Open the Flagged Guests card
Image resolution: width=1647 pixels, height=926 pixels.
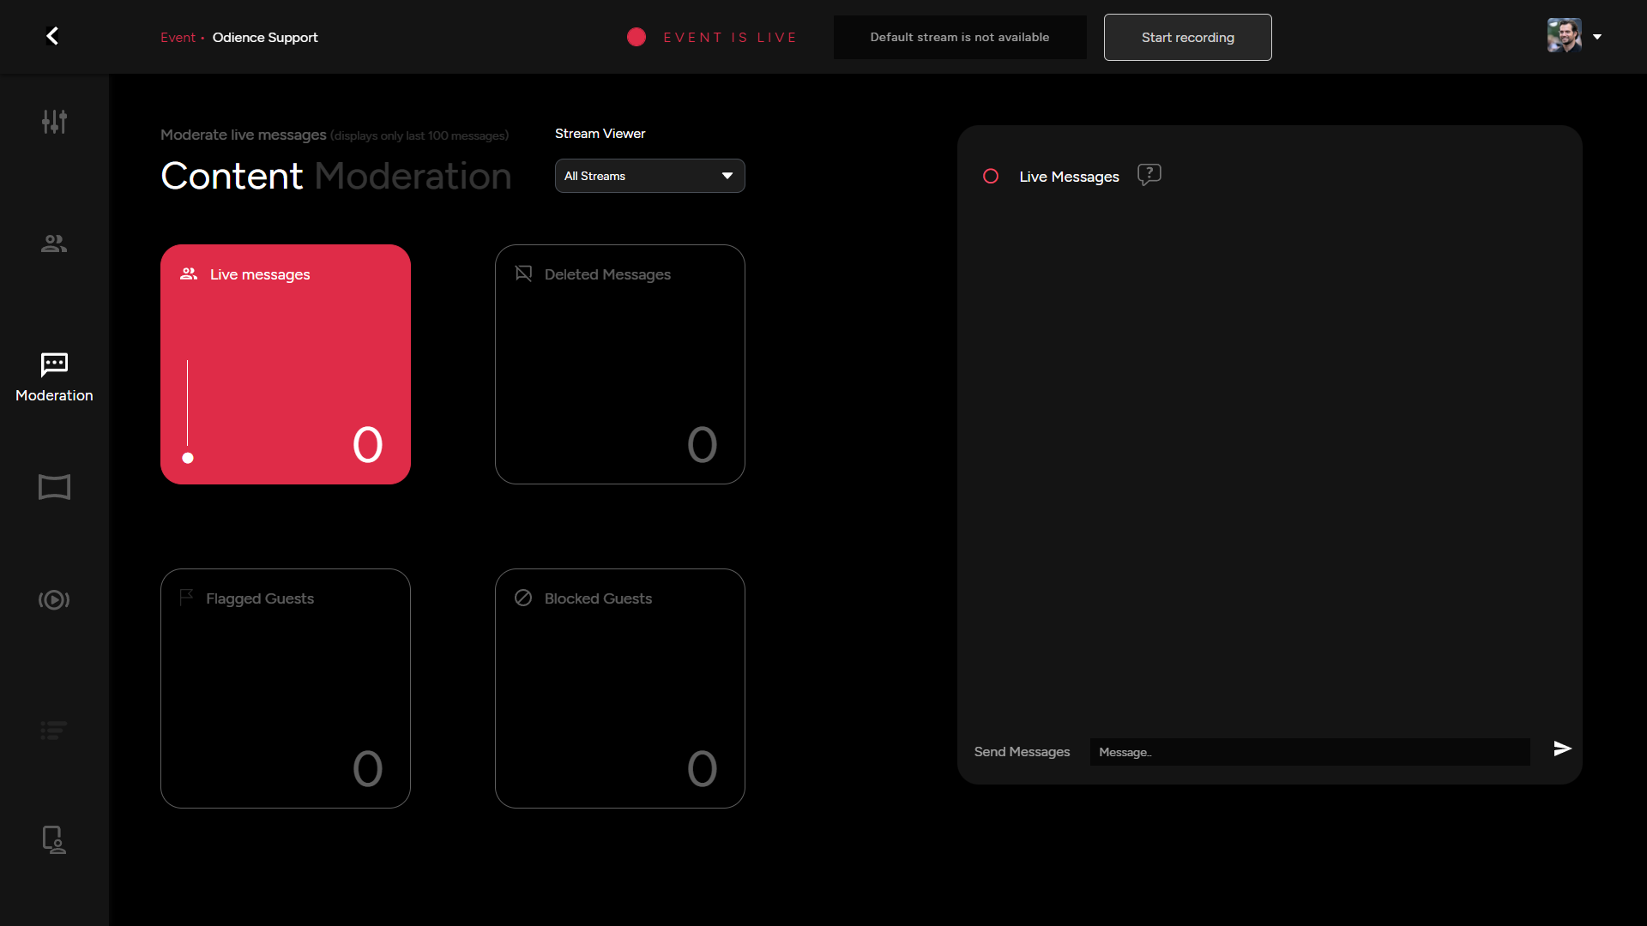(285, 688)
